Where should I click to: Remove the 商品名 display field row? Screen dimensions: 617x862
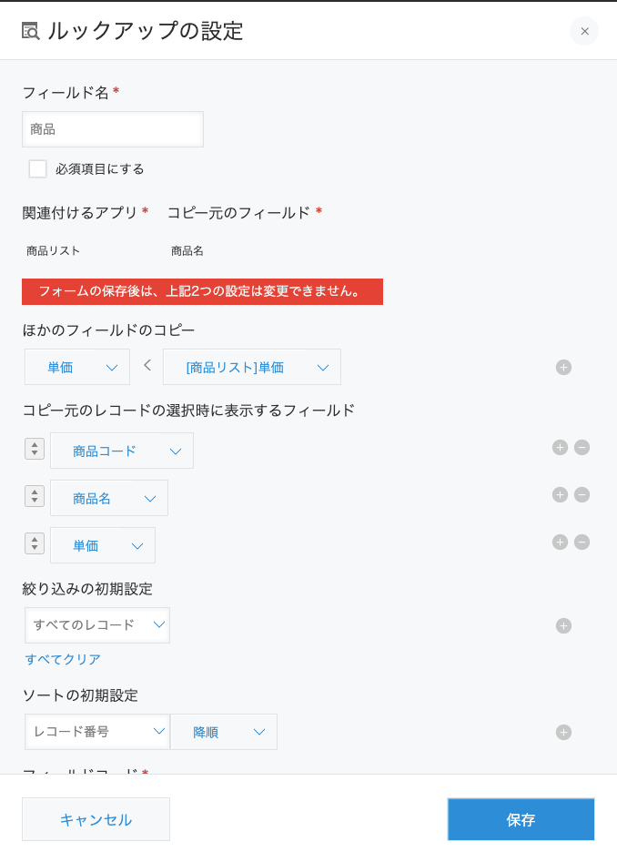(582, 494)
